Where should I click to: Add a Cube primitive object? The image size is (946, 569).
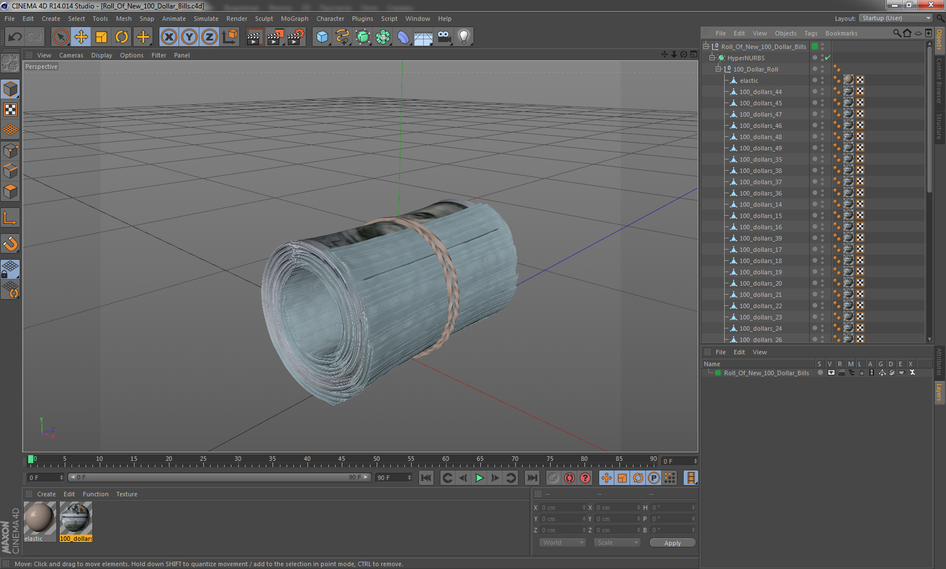(x=322, y=37)
